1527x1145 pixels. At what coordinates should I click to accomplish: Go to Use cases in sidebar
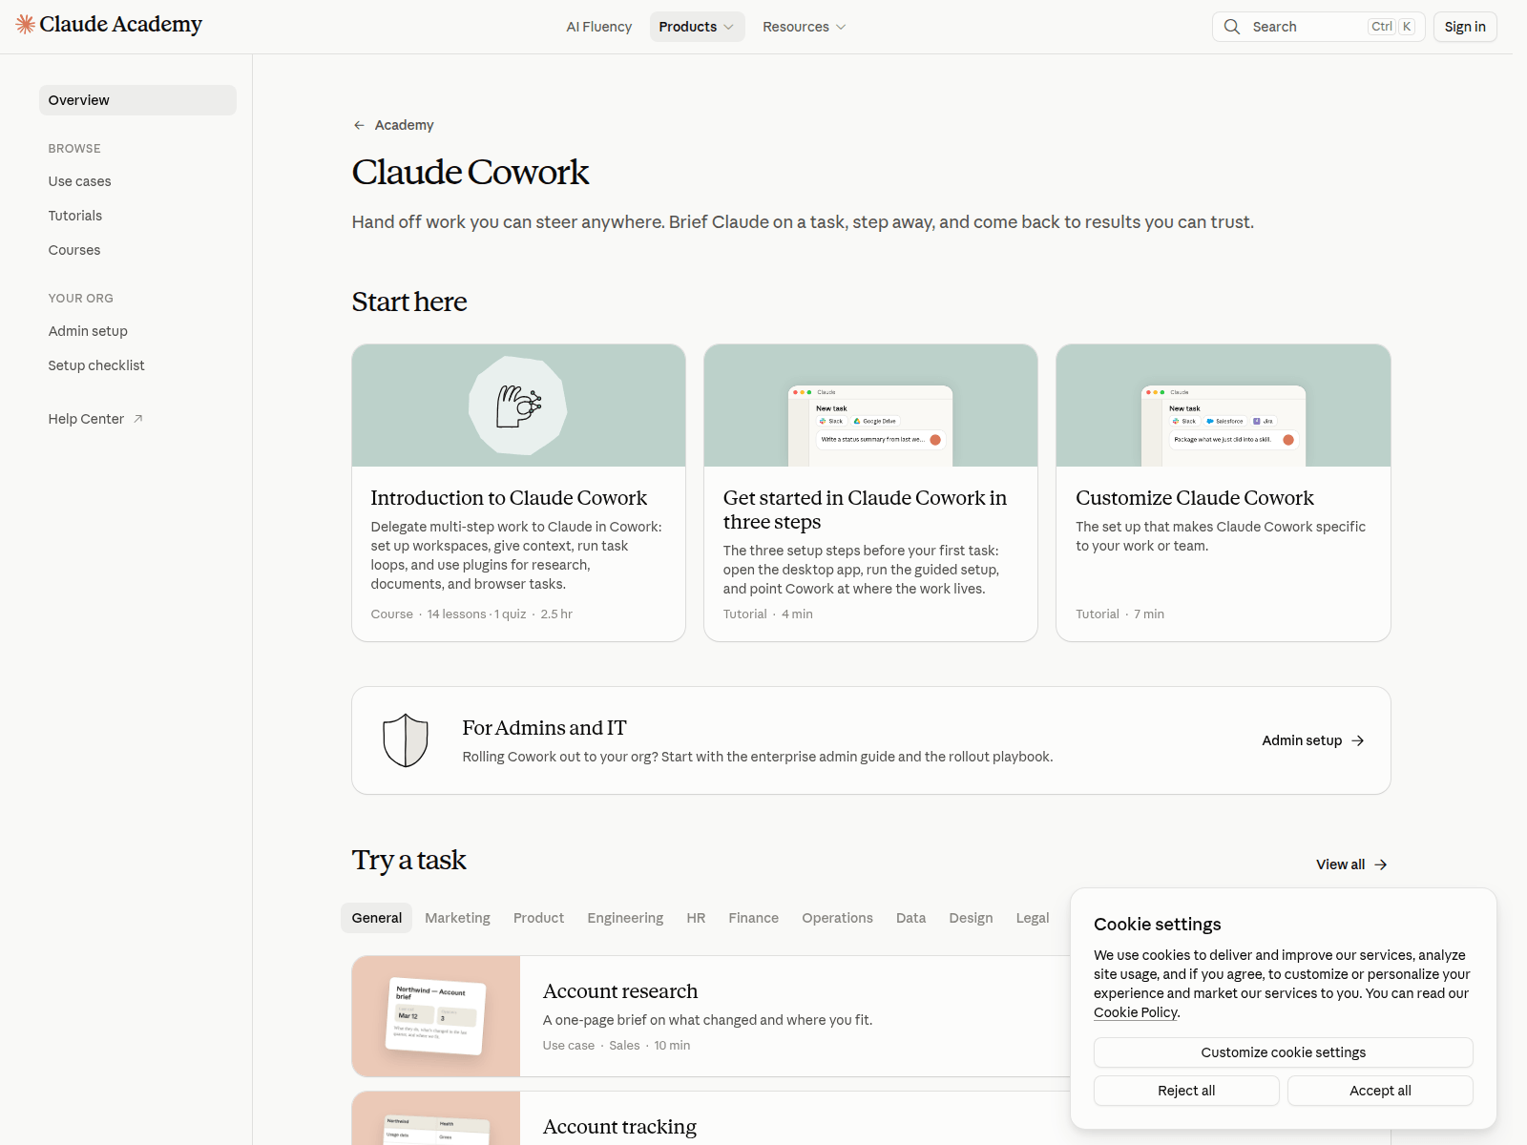click(80, 181)
